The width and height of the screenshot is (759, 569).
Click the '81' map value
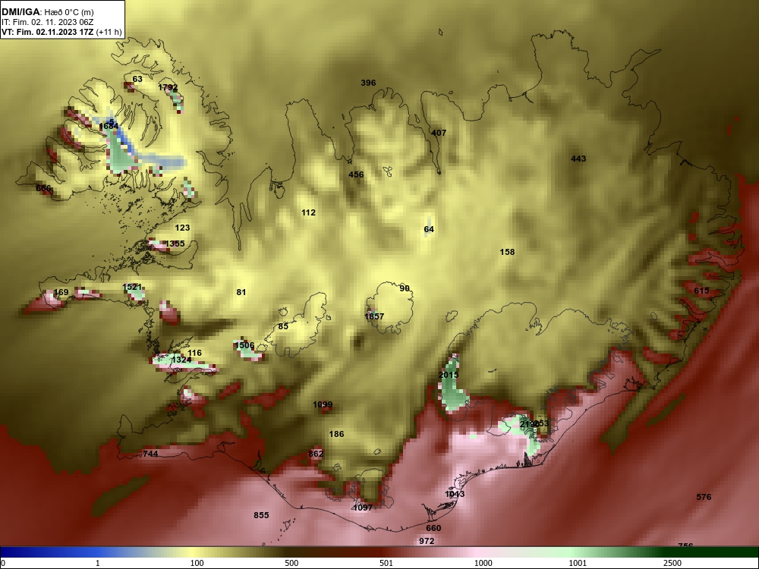[241, 292]
